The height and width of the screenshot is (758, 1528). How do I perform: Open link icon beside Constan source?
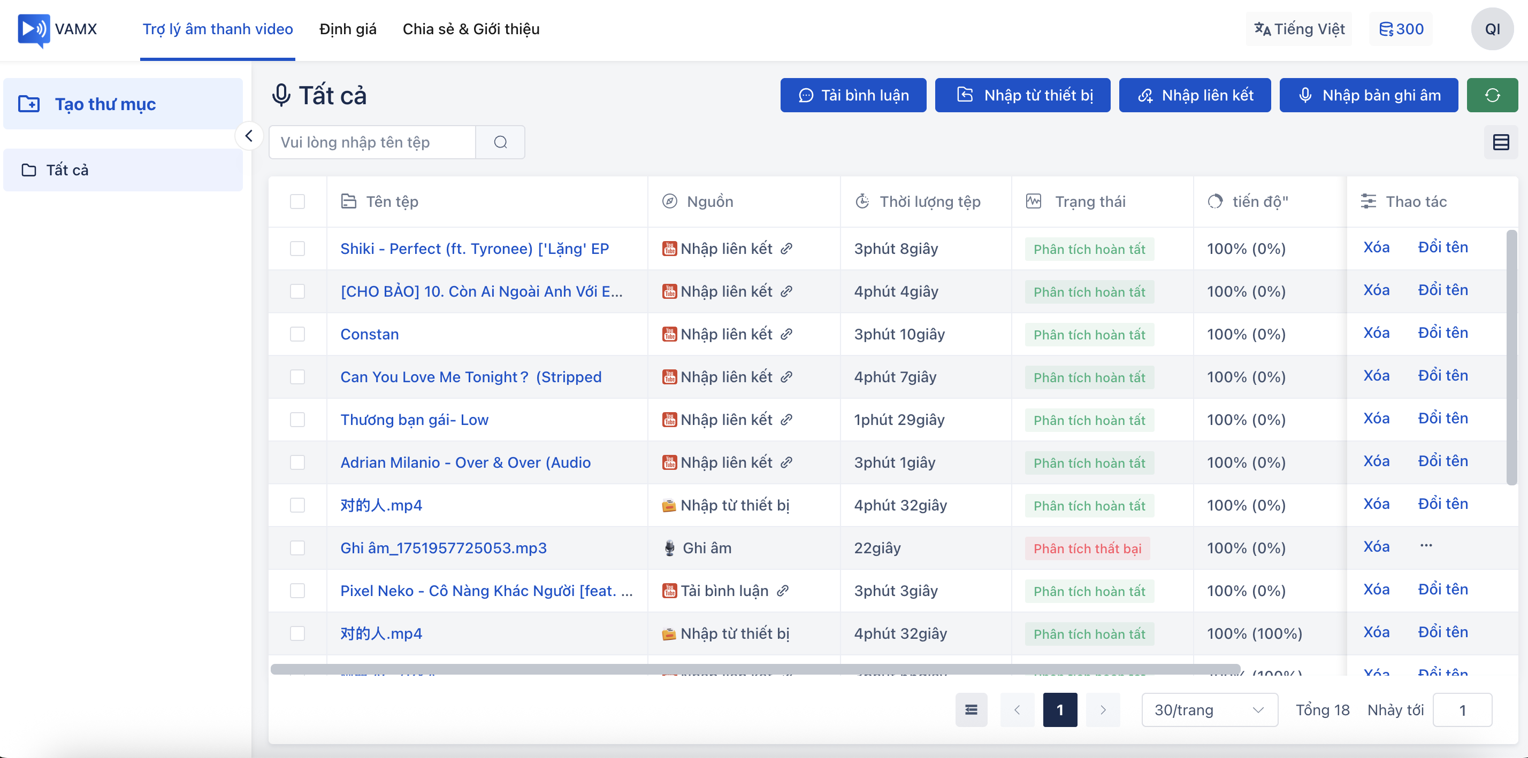click(786, 334)
